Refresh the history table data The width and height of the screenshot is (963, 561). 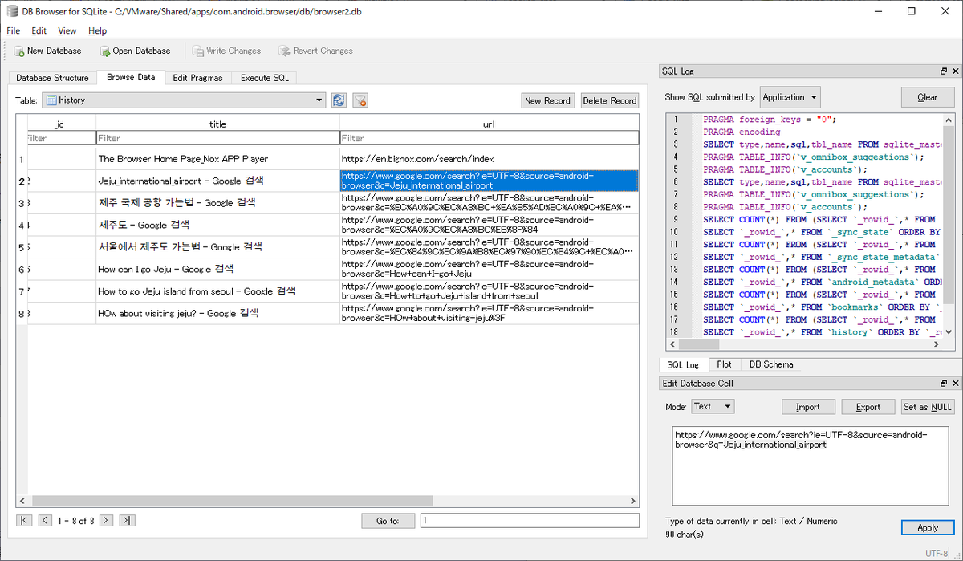(339, 100)
